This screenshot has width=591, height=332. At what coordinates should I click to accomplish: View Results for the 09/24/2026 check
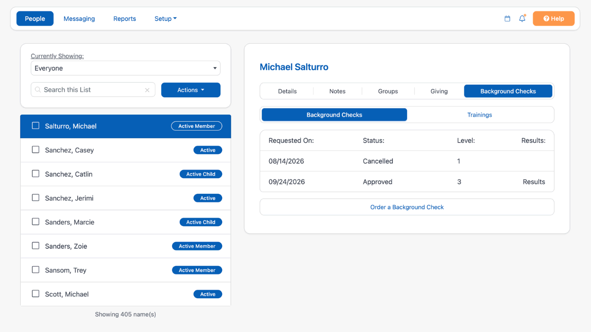(x=534, y=182)
